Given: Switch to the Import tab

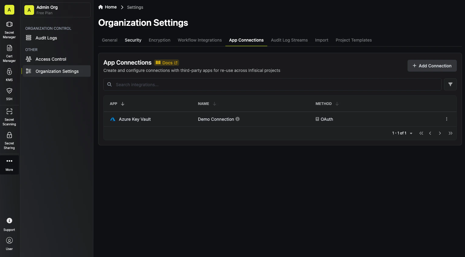Looking at the screenshot, I should coord(322,40).
